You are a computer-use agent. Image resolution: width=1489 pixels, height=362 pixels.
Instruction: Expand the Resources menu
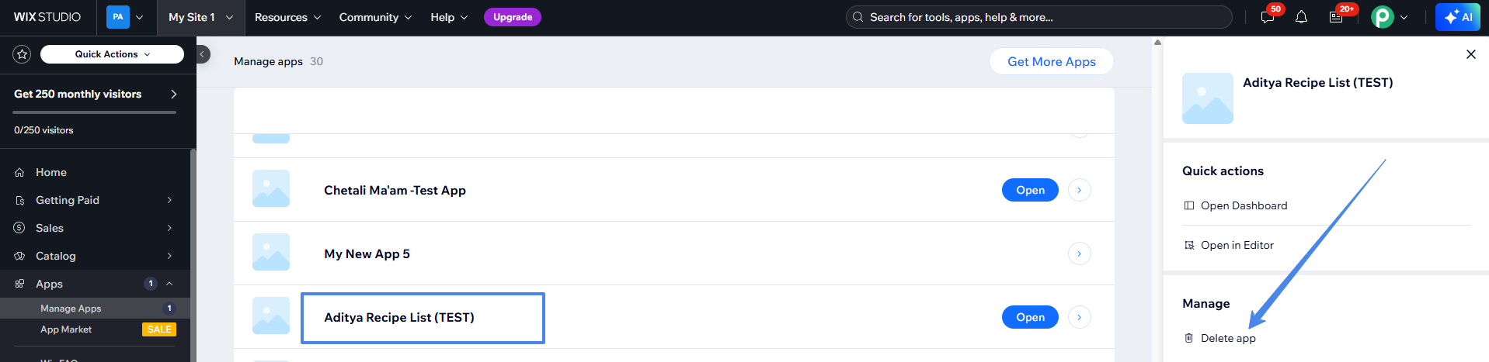click(x=287, y=17)
